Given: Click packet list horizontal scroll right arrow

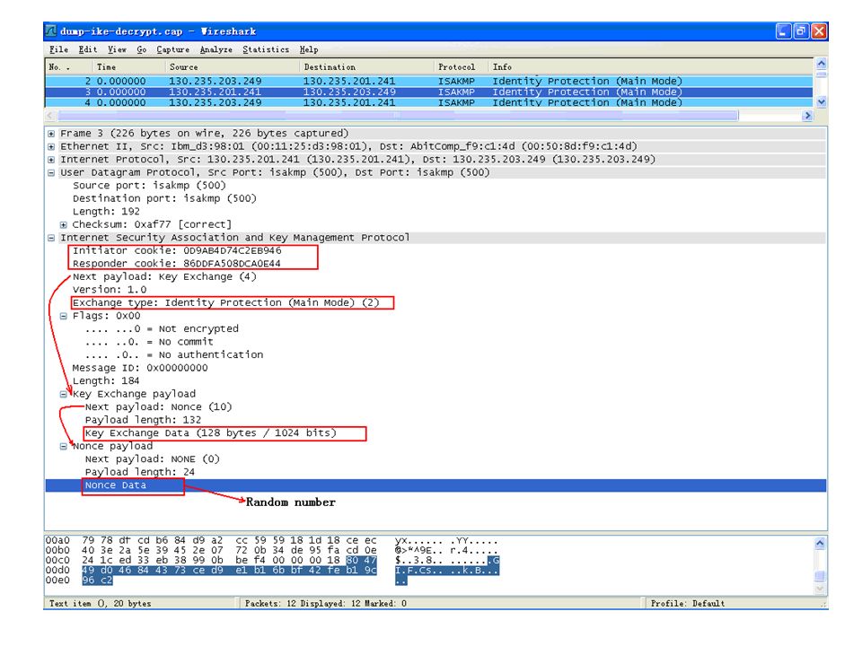Looking at the screenshot, I should click(x=807, y=116).
